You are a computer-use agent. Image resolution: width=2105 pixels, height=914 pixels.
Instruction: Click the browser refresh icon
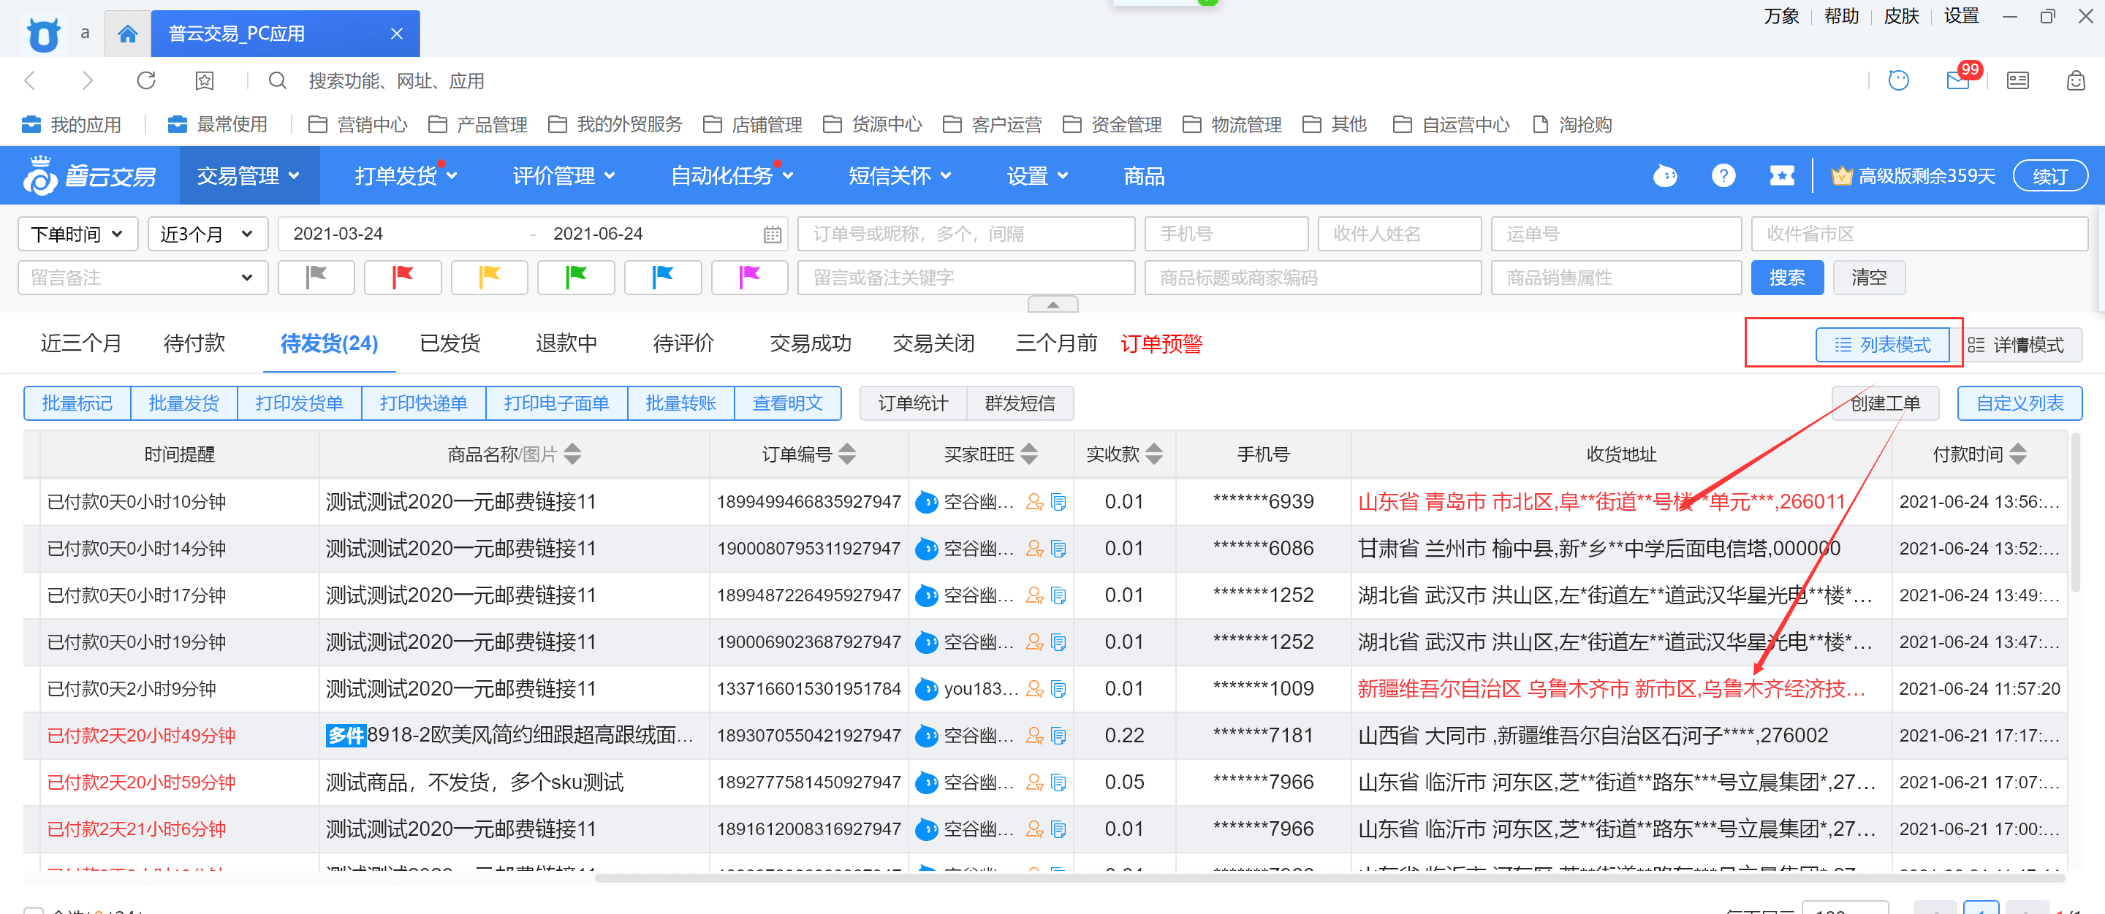[x=146, y=80]
